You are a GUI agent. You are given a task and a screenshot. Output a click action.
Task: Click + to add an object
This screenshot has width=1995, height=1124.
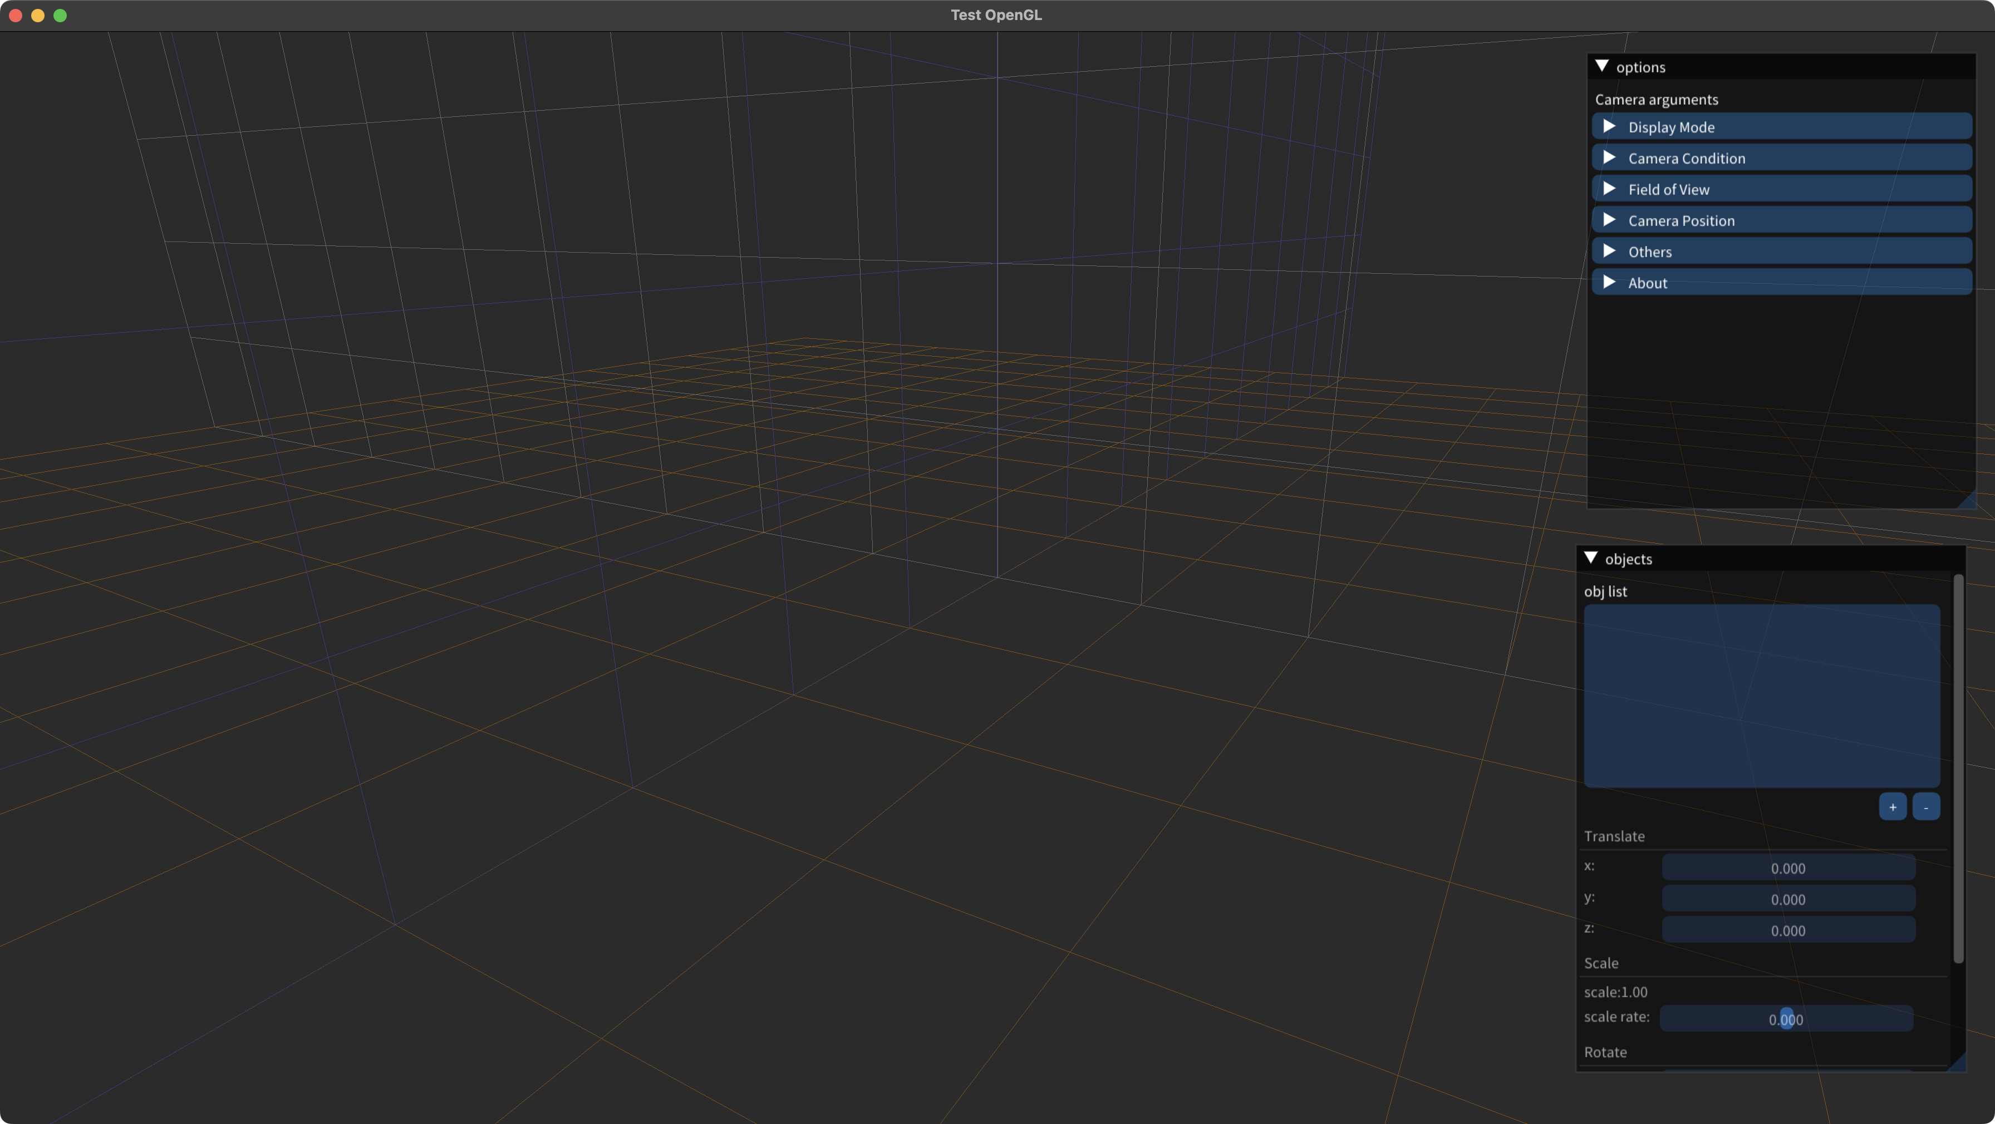(x=1893, y=806)
